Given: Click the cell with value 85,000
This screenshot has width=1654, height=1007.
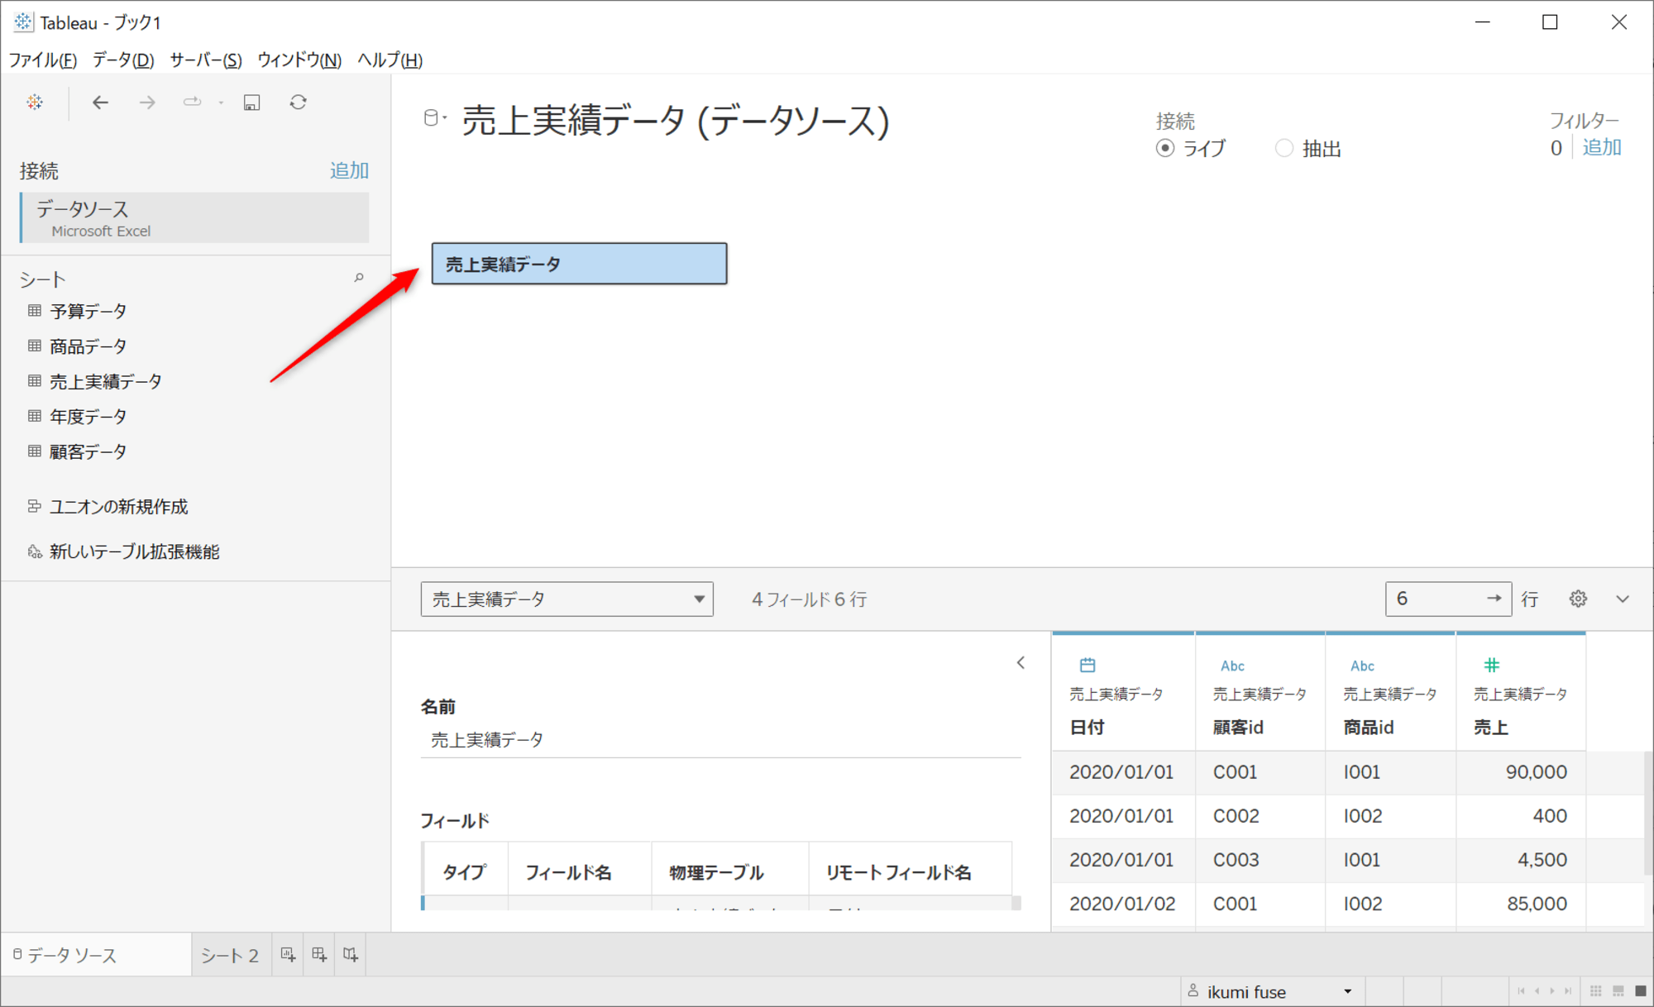Looking at the screenshot, I should click(x=1520, y=904).
